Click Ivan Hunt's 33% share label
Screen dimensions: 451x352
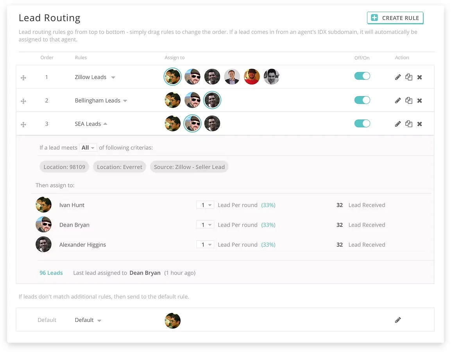click(268, 205)
